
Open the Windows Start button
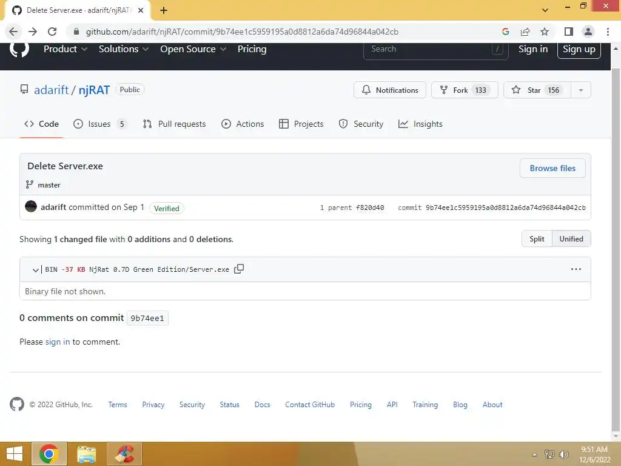(x=15, y=454)
